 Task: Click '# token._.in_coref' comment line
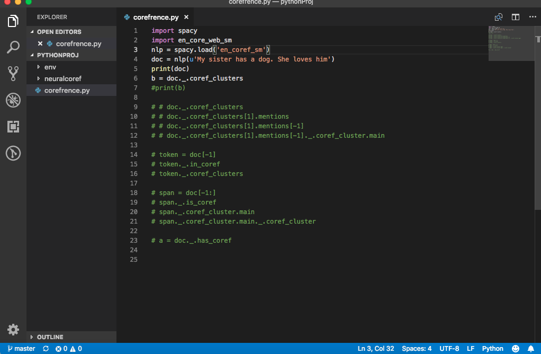(x=185, y=164)
